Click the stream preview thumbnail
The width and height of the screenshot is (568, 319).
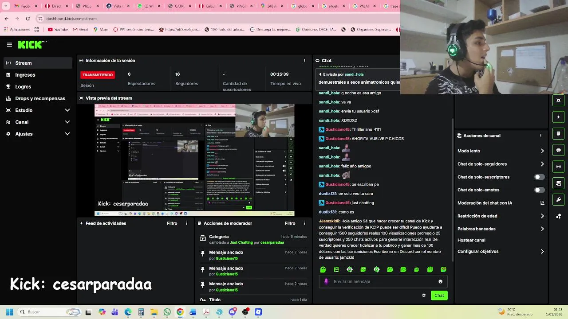point(194,160)
